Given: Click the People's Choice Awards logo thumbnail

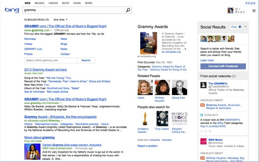Looking at the screenshot, I should pyautogui.click(x=179, y=119).
